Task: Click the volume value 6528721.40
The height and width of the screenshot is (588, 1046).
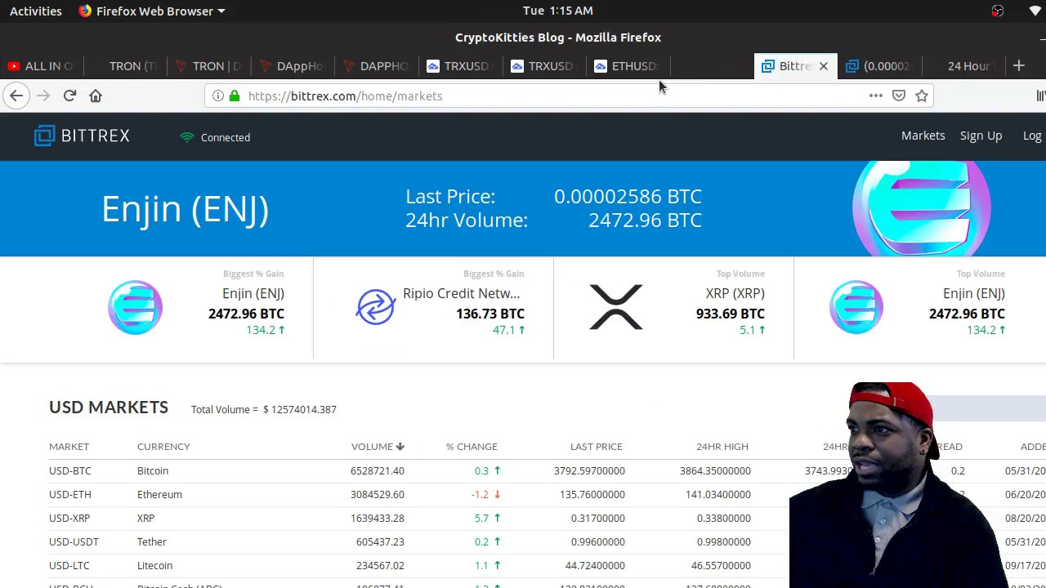Action: point(378,471)
